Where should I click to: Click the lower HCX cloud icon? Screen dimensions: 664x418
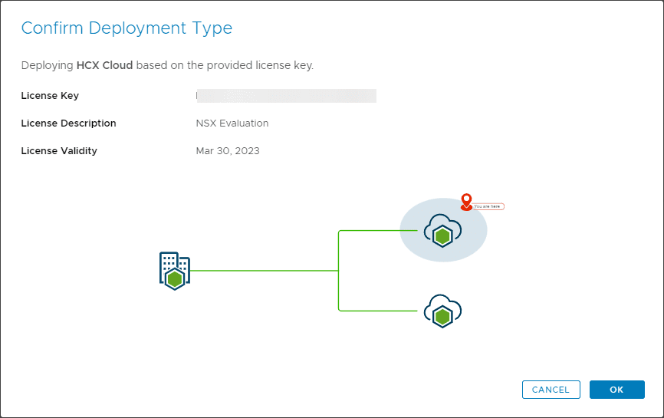[442, 311]
